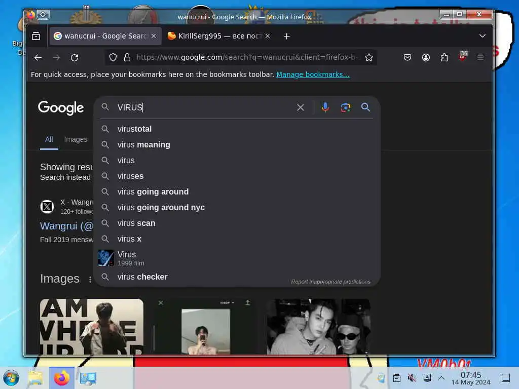Expand hidden tray icons chevron
The height and width of the screenshot is (389, 519).
click(441, 378)
